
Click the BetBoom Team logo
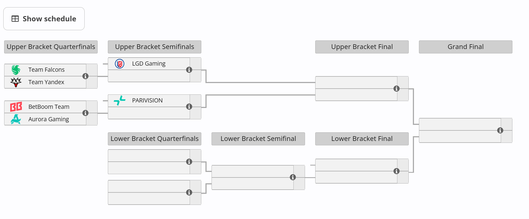click(16, 107)
